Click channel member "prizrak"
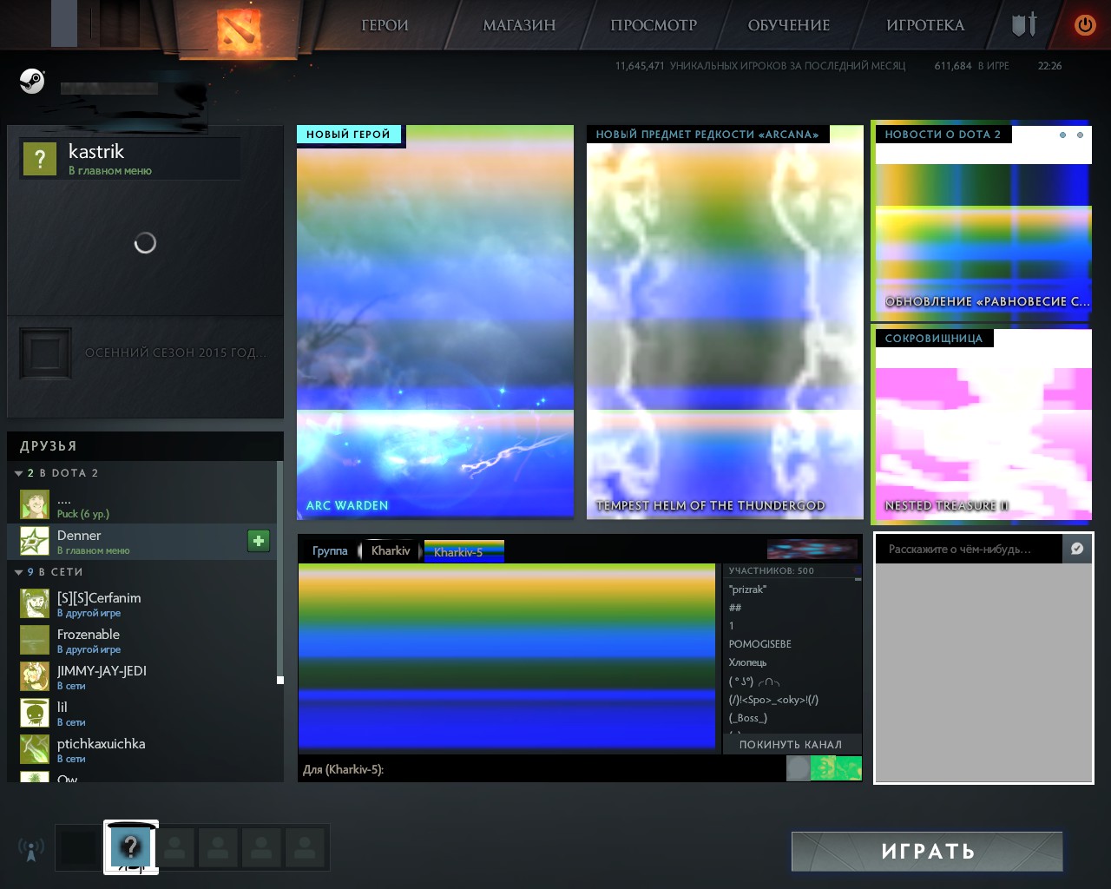Image resolution: width=1111 pixels, height=889 pixels. pyautogui.click(x=747, y=589)
